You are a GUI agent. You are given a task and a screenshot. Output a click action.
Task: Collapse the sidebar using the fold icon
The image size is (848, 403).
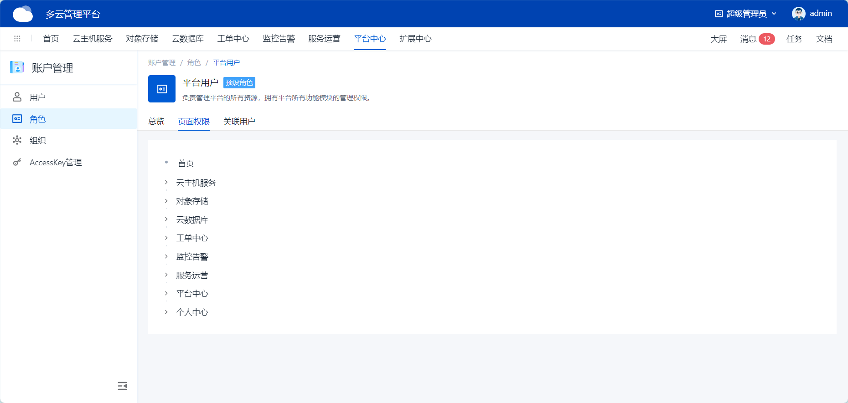coord(122,386)
